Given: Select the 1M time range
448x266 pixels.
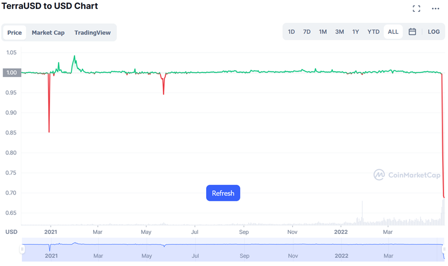Looking at the screenshot, I should point(323,32).
